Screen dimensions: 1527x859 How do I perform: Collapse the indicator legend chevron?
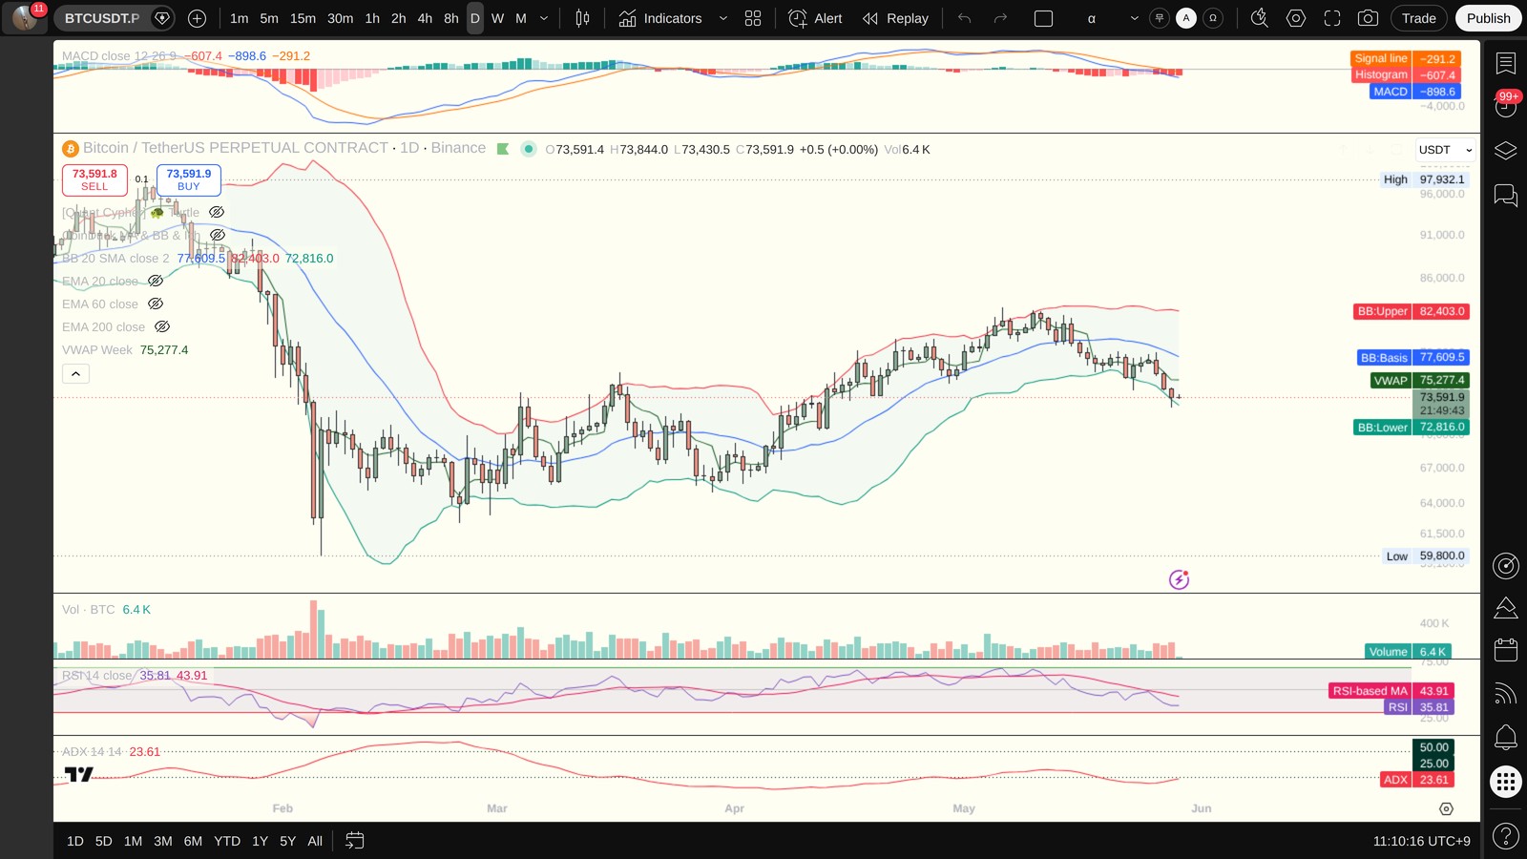tap(75, 373)
